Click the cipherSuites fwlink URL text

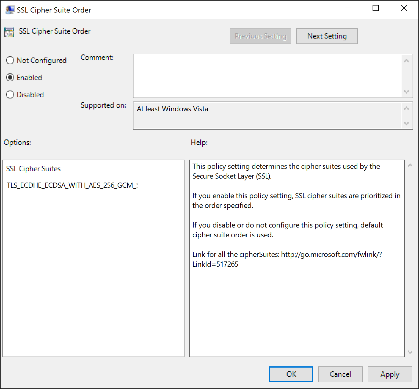331,254
